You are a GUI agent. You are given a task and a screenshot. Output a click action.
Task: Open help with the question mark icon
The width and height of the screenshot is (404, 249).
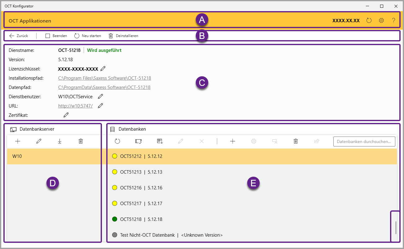393,21
